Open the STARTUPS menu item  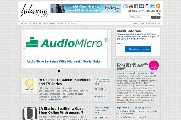coord(36,23)
